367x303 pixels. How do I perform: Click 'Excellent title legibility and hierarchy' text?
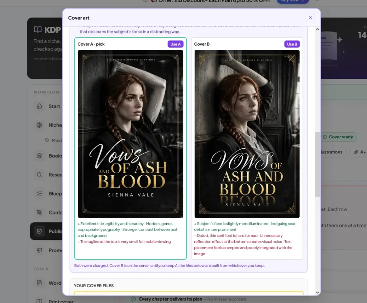click(x=112, y=224)
